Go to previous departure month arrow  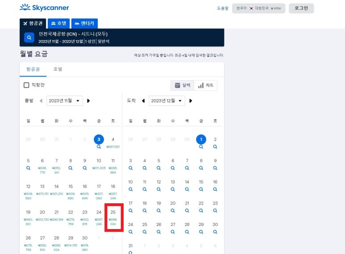[41, 101]
